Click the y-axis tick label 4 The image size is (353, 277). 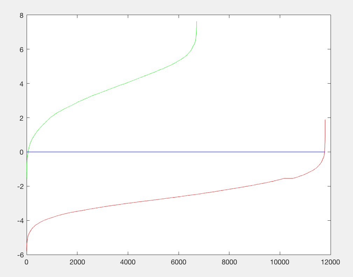(x=21, y=84)
